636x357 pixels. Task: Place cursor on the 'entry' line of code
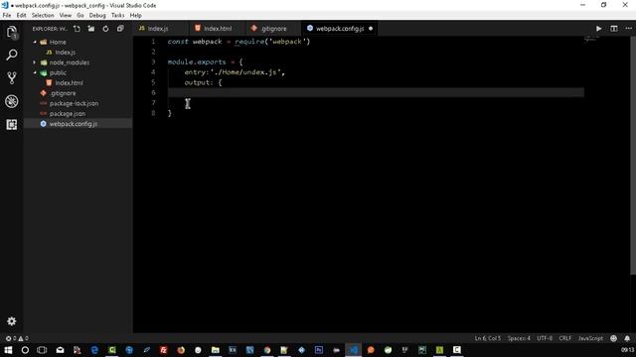tap(235, 72)
